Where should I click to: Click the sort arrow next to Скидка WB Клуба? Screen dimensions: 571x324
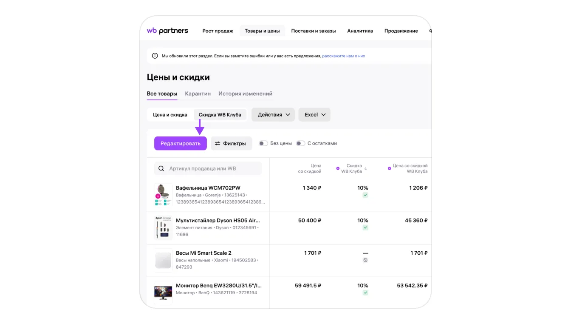(366, 168)
